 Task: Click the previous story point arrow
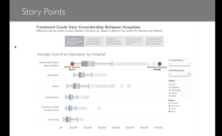pyautogui.click(x=62, y=41)
